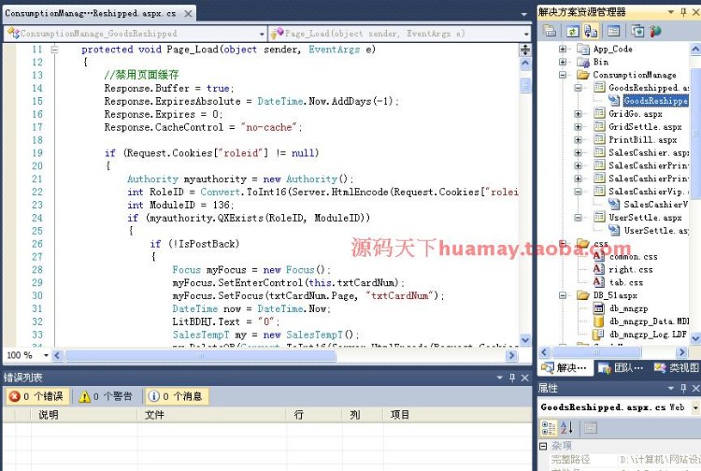The height and width of the screenshot is (471, 701).
Task: Toggle the Nest Related Files toolbar icon
Action: tap(591, 31)
